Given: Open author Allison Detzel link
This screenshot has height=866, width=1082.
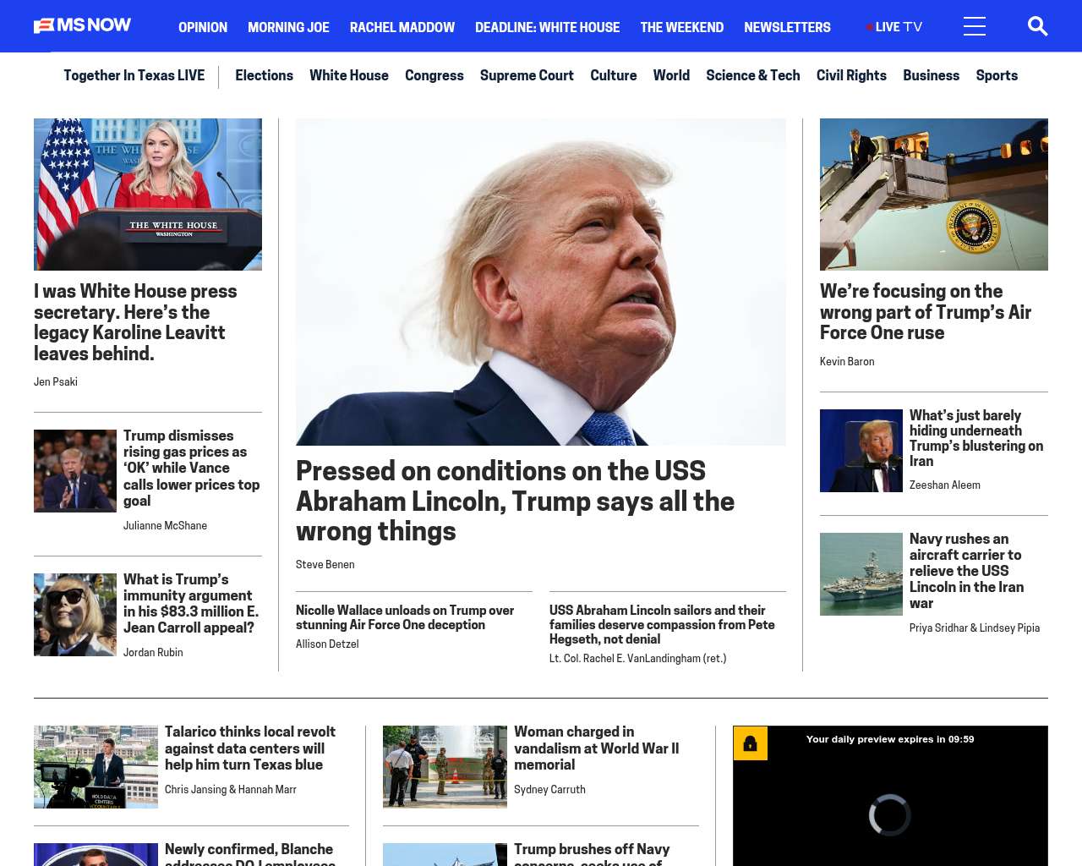Looking at the screenshot, I should [x=327, y=644].
